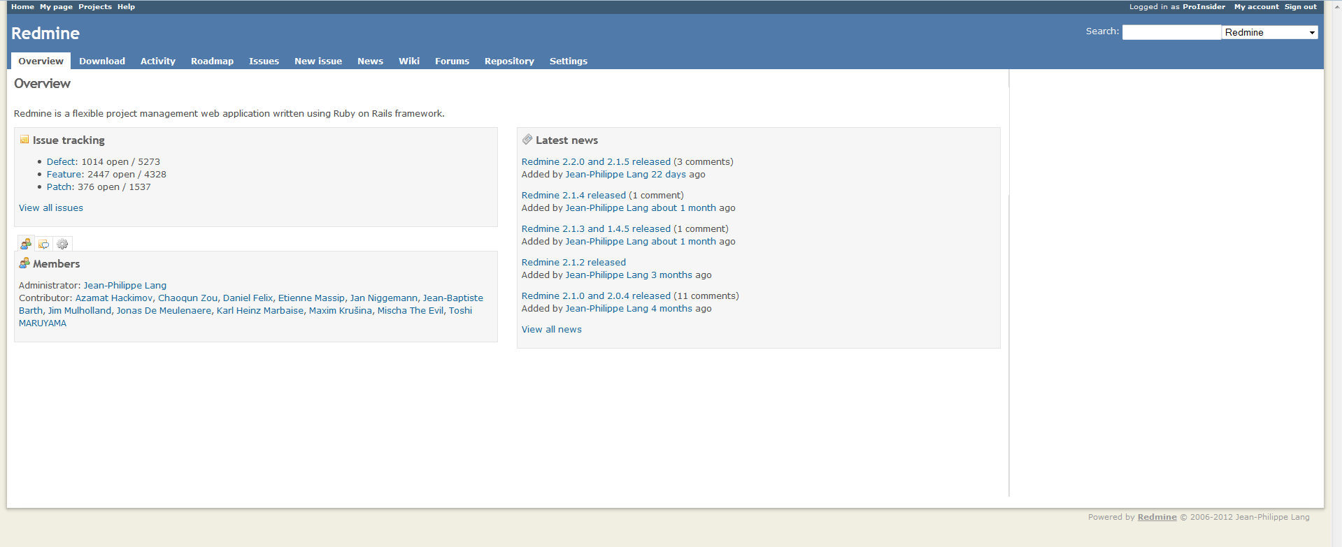1342x547 pixels.
Task: Open ProInsider user profile link
Action: pos(1204,6)
